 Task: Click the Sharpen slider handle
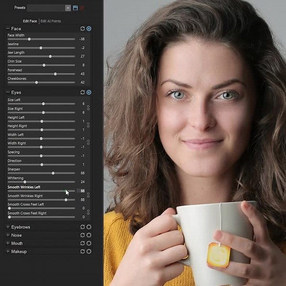click(x=53, y=173)
